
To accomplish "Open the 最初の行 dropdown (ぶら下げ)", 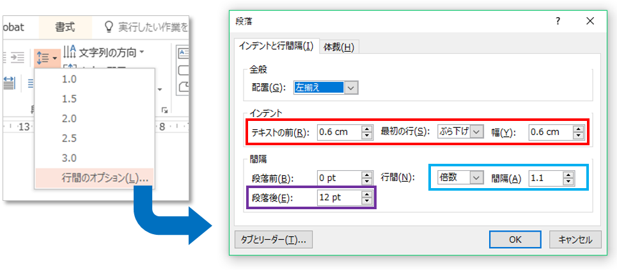I will (478, 132).
